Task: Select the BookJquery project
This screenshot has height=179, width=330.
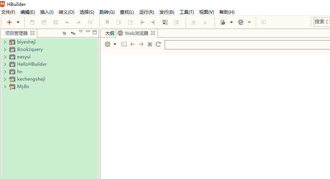Action: (30, 49)
